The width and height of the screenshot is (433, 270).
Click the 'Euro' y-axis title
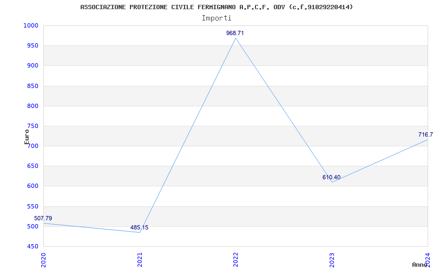pos(27,137)
